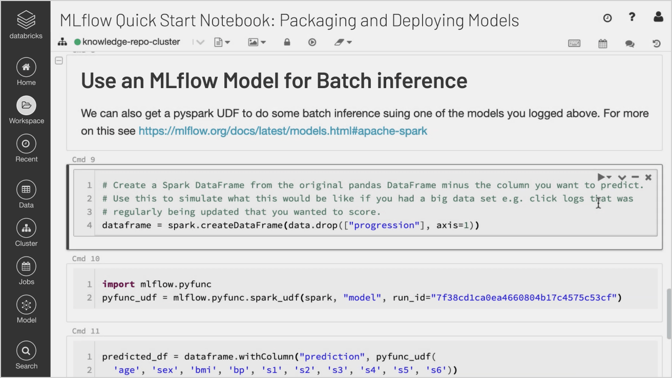Click the pyfunc_udf spark_udf code line
This screenshot has height=378, width=672.
pos(362,297)
